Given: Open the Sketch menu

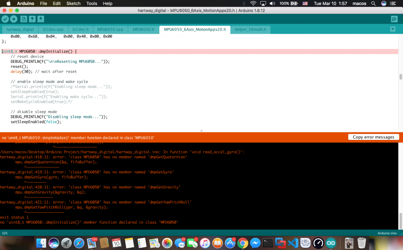Looking at the screenshot, I should [73, 3].
